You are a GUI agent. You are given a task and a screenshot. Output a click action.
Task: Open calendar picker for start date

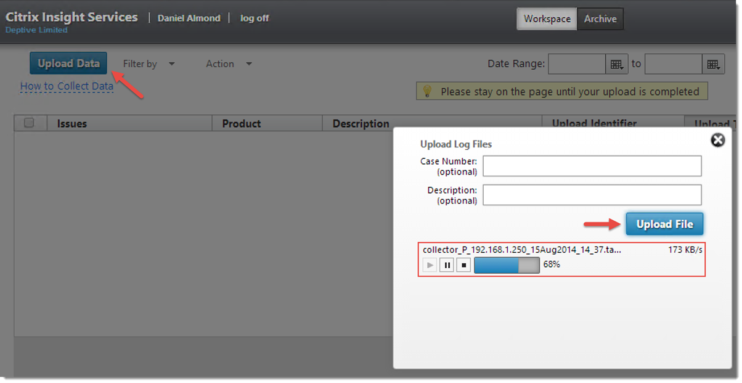click(616, 64)
